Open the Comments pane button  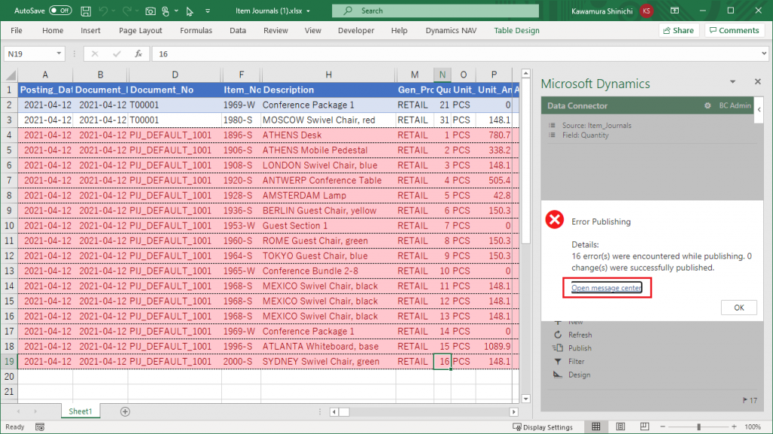click(x=735, y=30)
